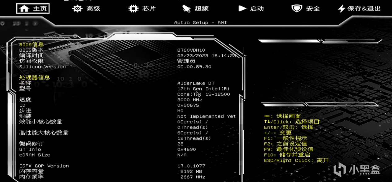Select the 高性能大核心数量 label
Viewport: 392px width, 182px height.
[44, 133]
